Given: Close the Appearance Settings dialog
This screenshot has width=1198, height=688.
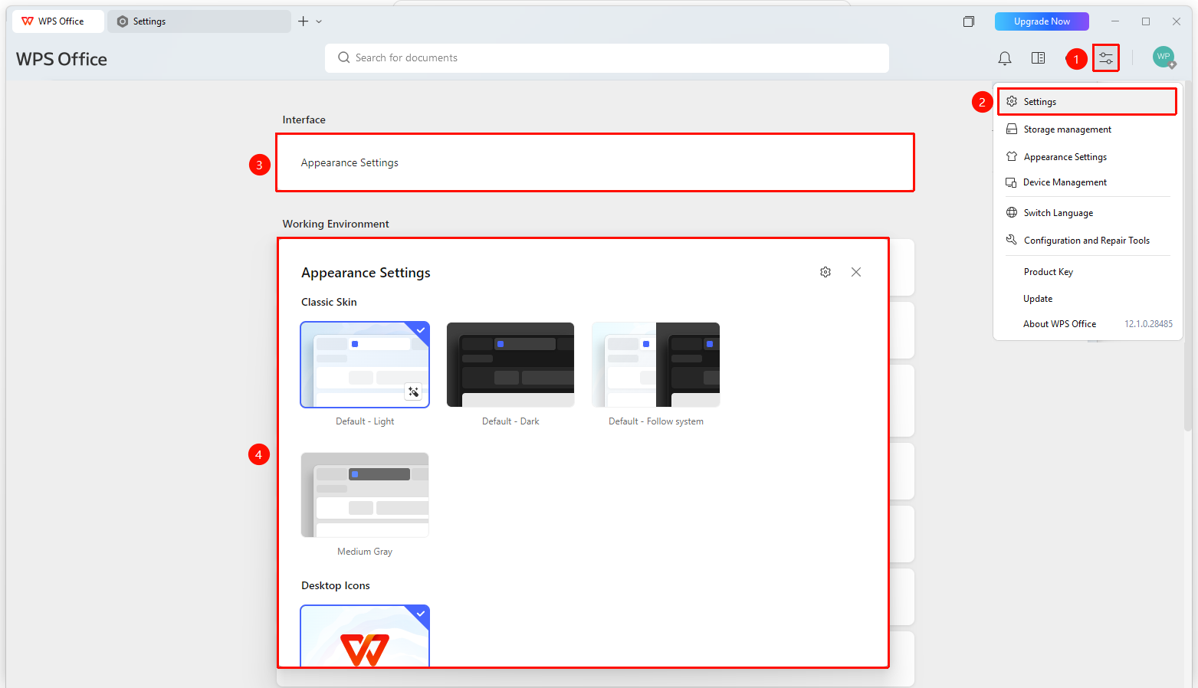Looking at the screenshot, I should point(856,272).
